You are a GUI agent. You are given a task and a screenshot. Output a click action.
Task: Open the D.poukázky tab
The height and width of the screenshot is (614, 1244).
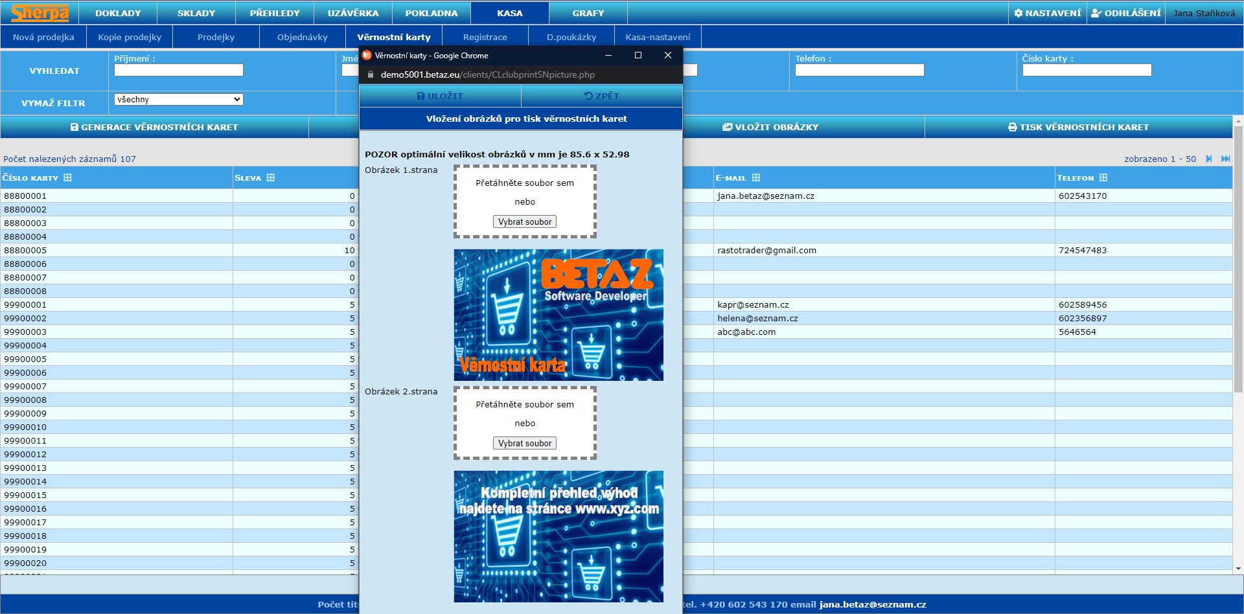tap(571, 37)
